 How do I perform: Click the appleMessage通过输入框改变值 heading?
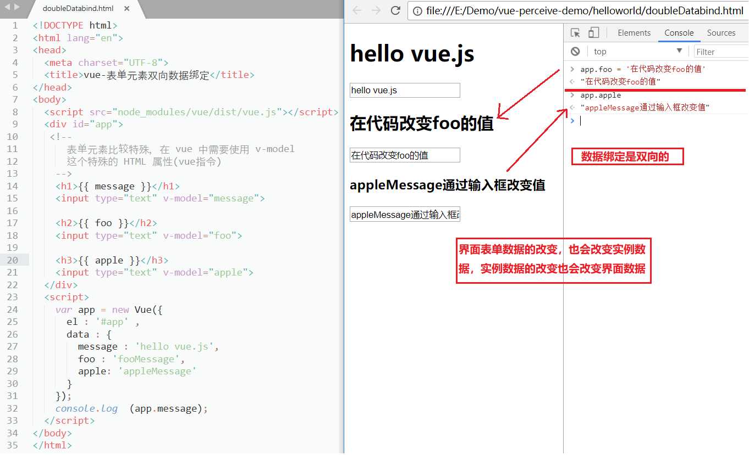tap(448, 185)
